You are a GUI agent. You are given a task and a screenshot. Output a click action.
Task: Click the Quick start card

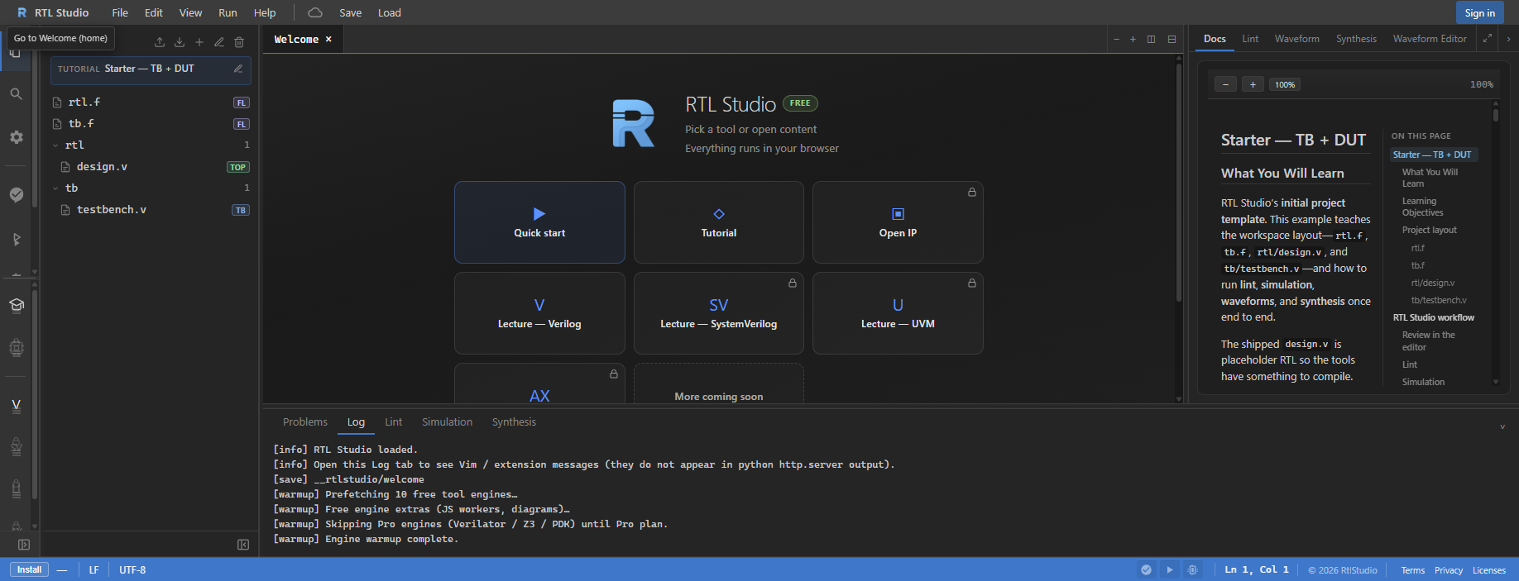[x=539, y=222]
